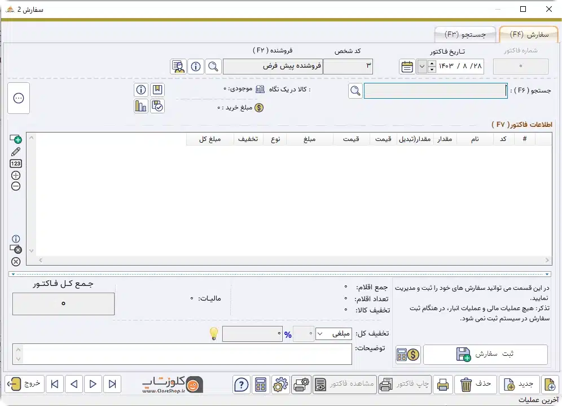Go to the next record
The height and width of the screenshot is (406, 562).
pyautogui.click(x=93, y=385)
